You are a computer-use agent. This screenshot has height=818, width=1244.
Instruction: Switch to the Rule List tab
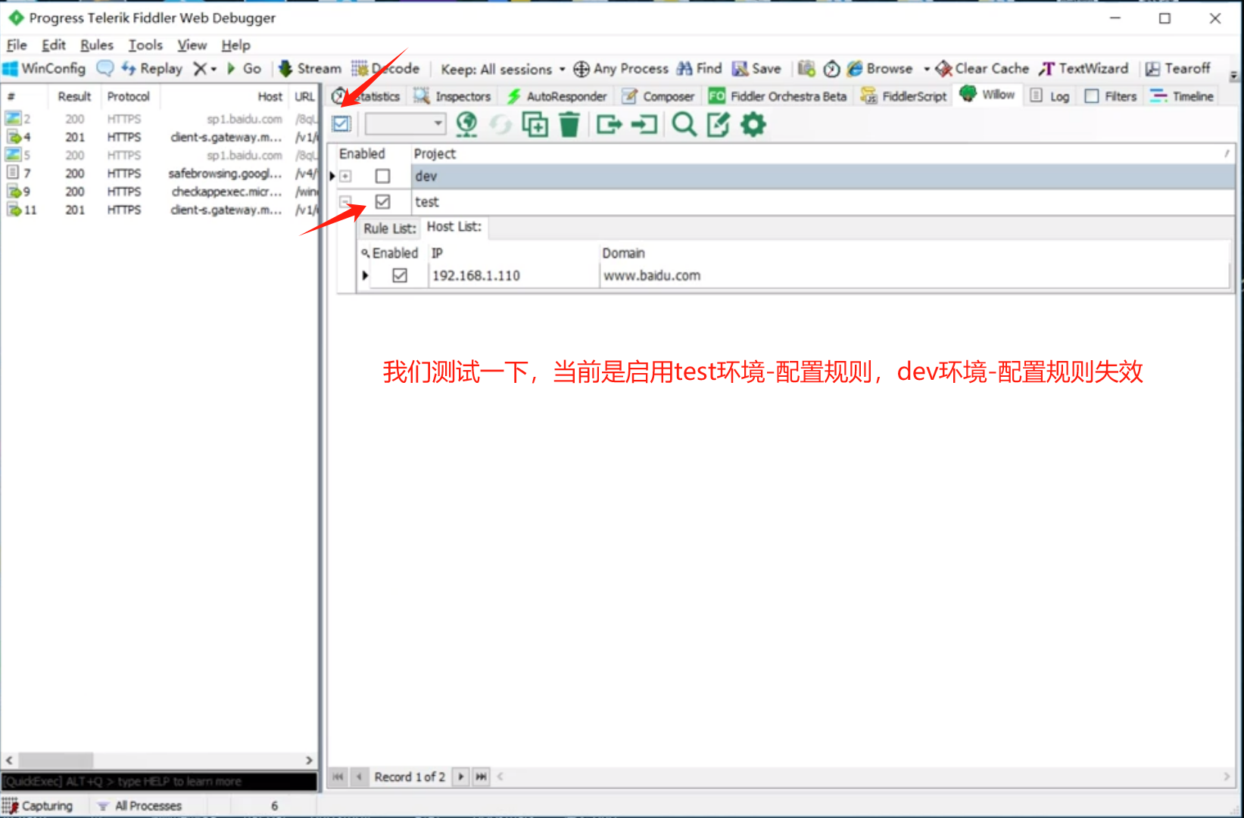tap(390, 229)
